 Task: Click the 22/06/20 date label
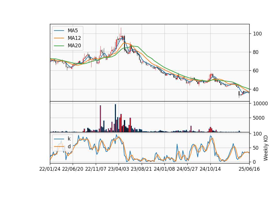click(73, 169)
